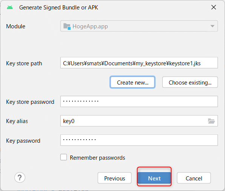This screenshot has width=225, height=191.
Task: Cancel the signing dialog
Action: tap(194, 178)
